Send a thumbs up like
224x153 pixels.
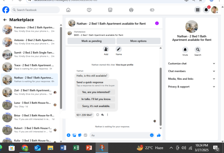pyautogui.click(x=159, y=135)
